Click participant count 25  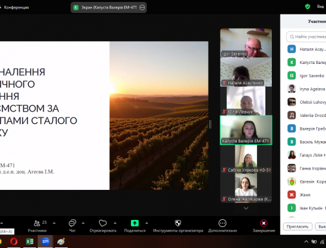44,222
